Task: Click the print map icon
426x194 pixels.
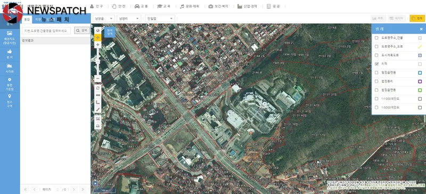Action: (x=98, y=126)
